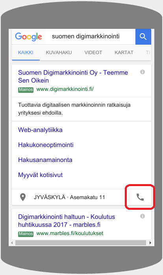This screenshot has width=163, height=275.
Task: Open the Myyvät kotisivut link
Action: [41, 175]
